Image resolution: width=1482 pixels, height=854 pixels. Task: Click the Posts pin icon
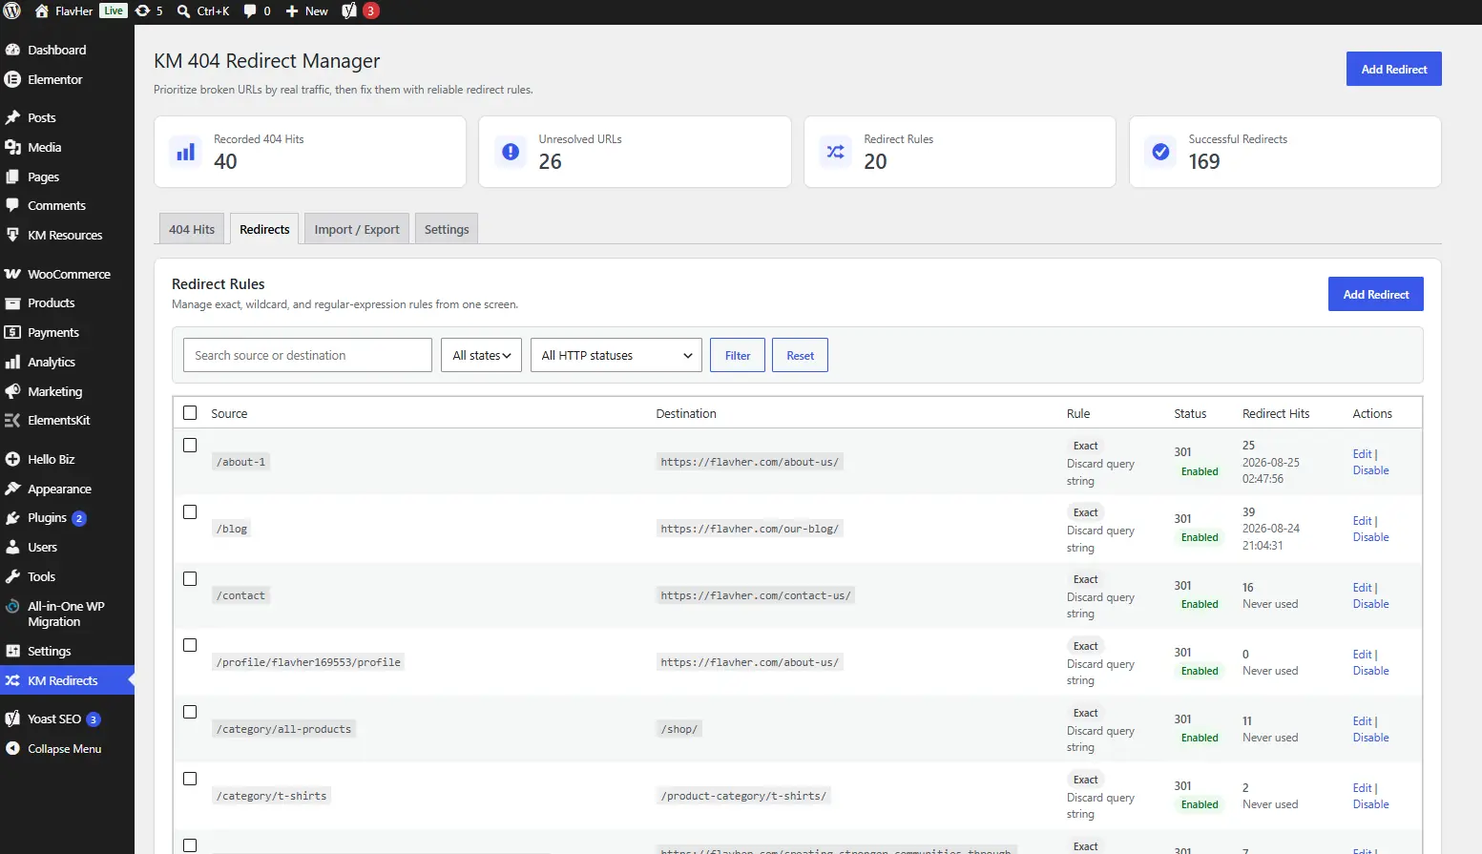pyautogui.click(x=12, y=117)
